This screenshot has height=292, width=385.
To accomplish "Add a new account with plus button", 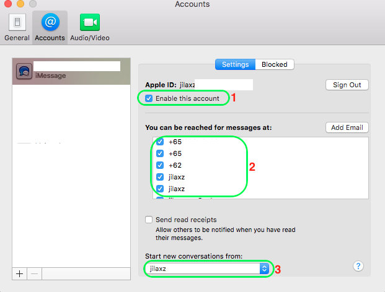I will click(20, 273).
